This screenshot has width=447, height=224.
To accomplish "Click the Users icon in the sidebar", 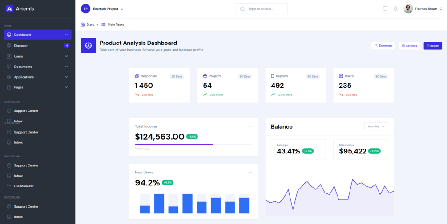I will (9, 56).
